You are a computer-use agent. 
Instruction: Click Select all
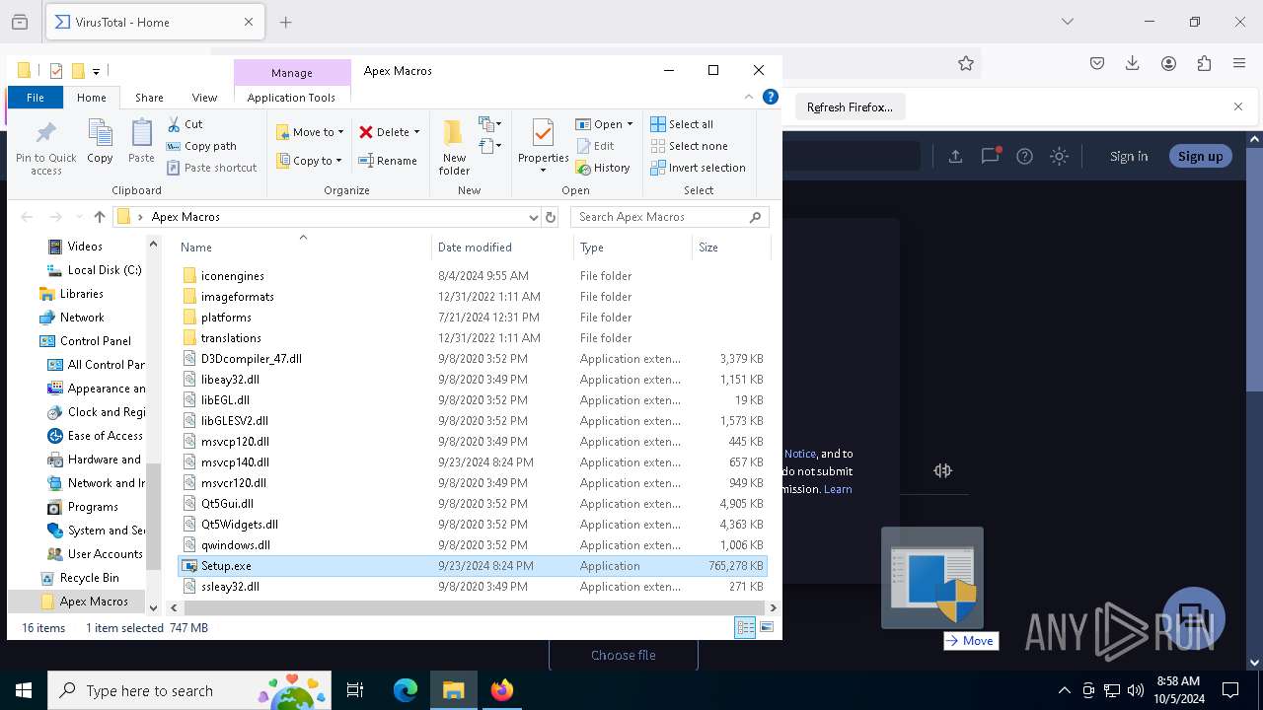[682, 124]
